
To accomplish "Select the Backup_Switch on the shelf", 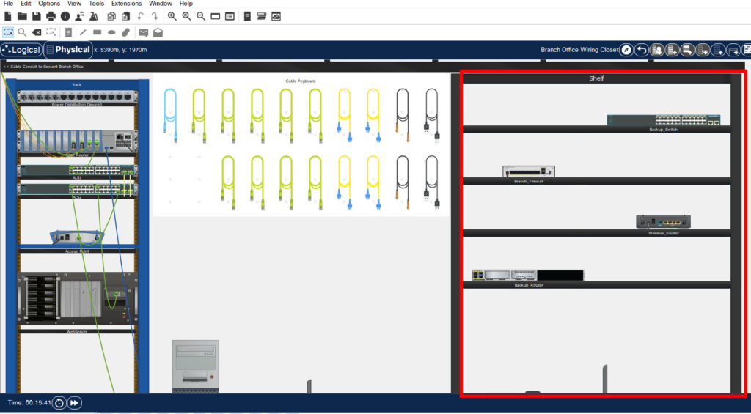I will (663, 120).
